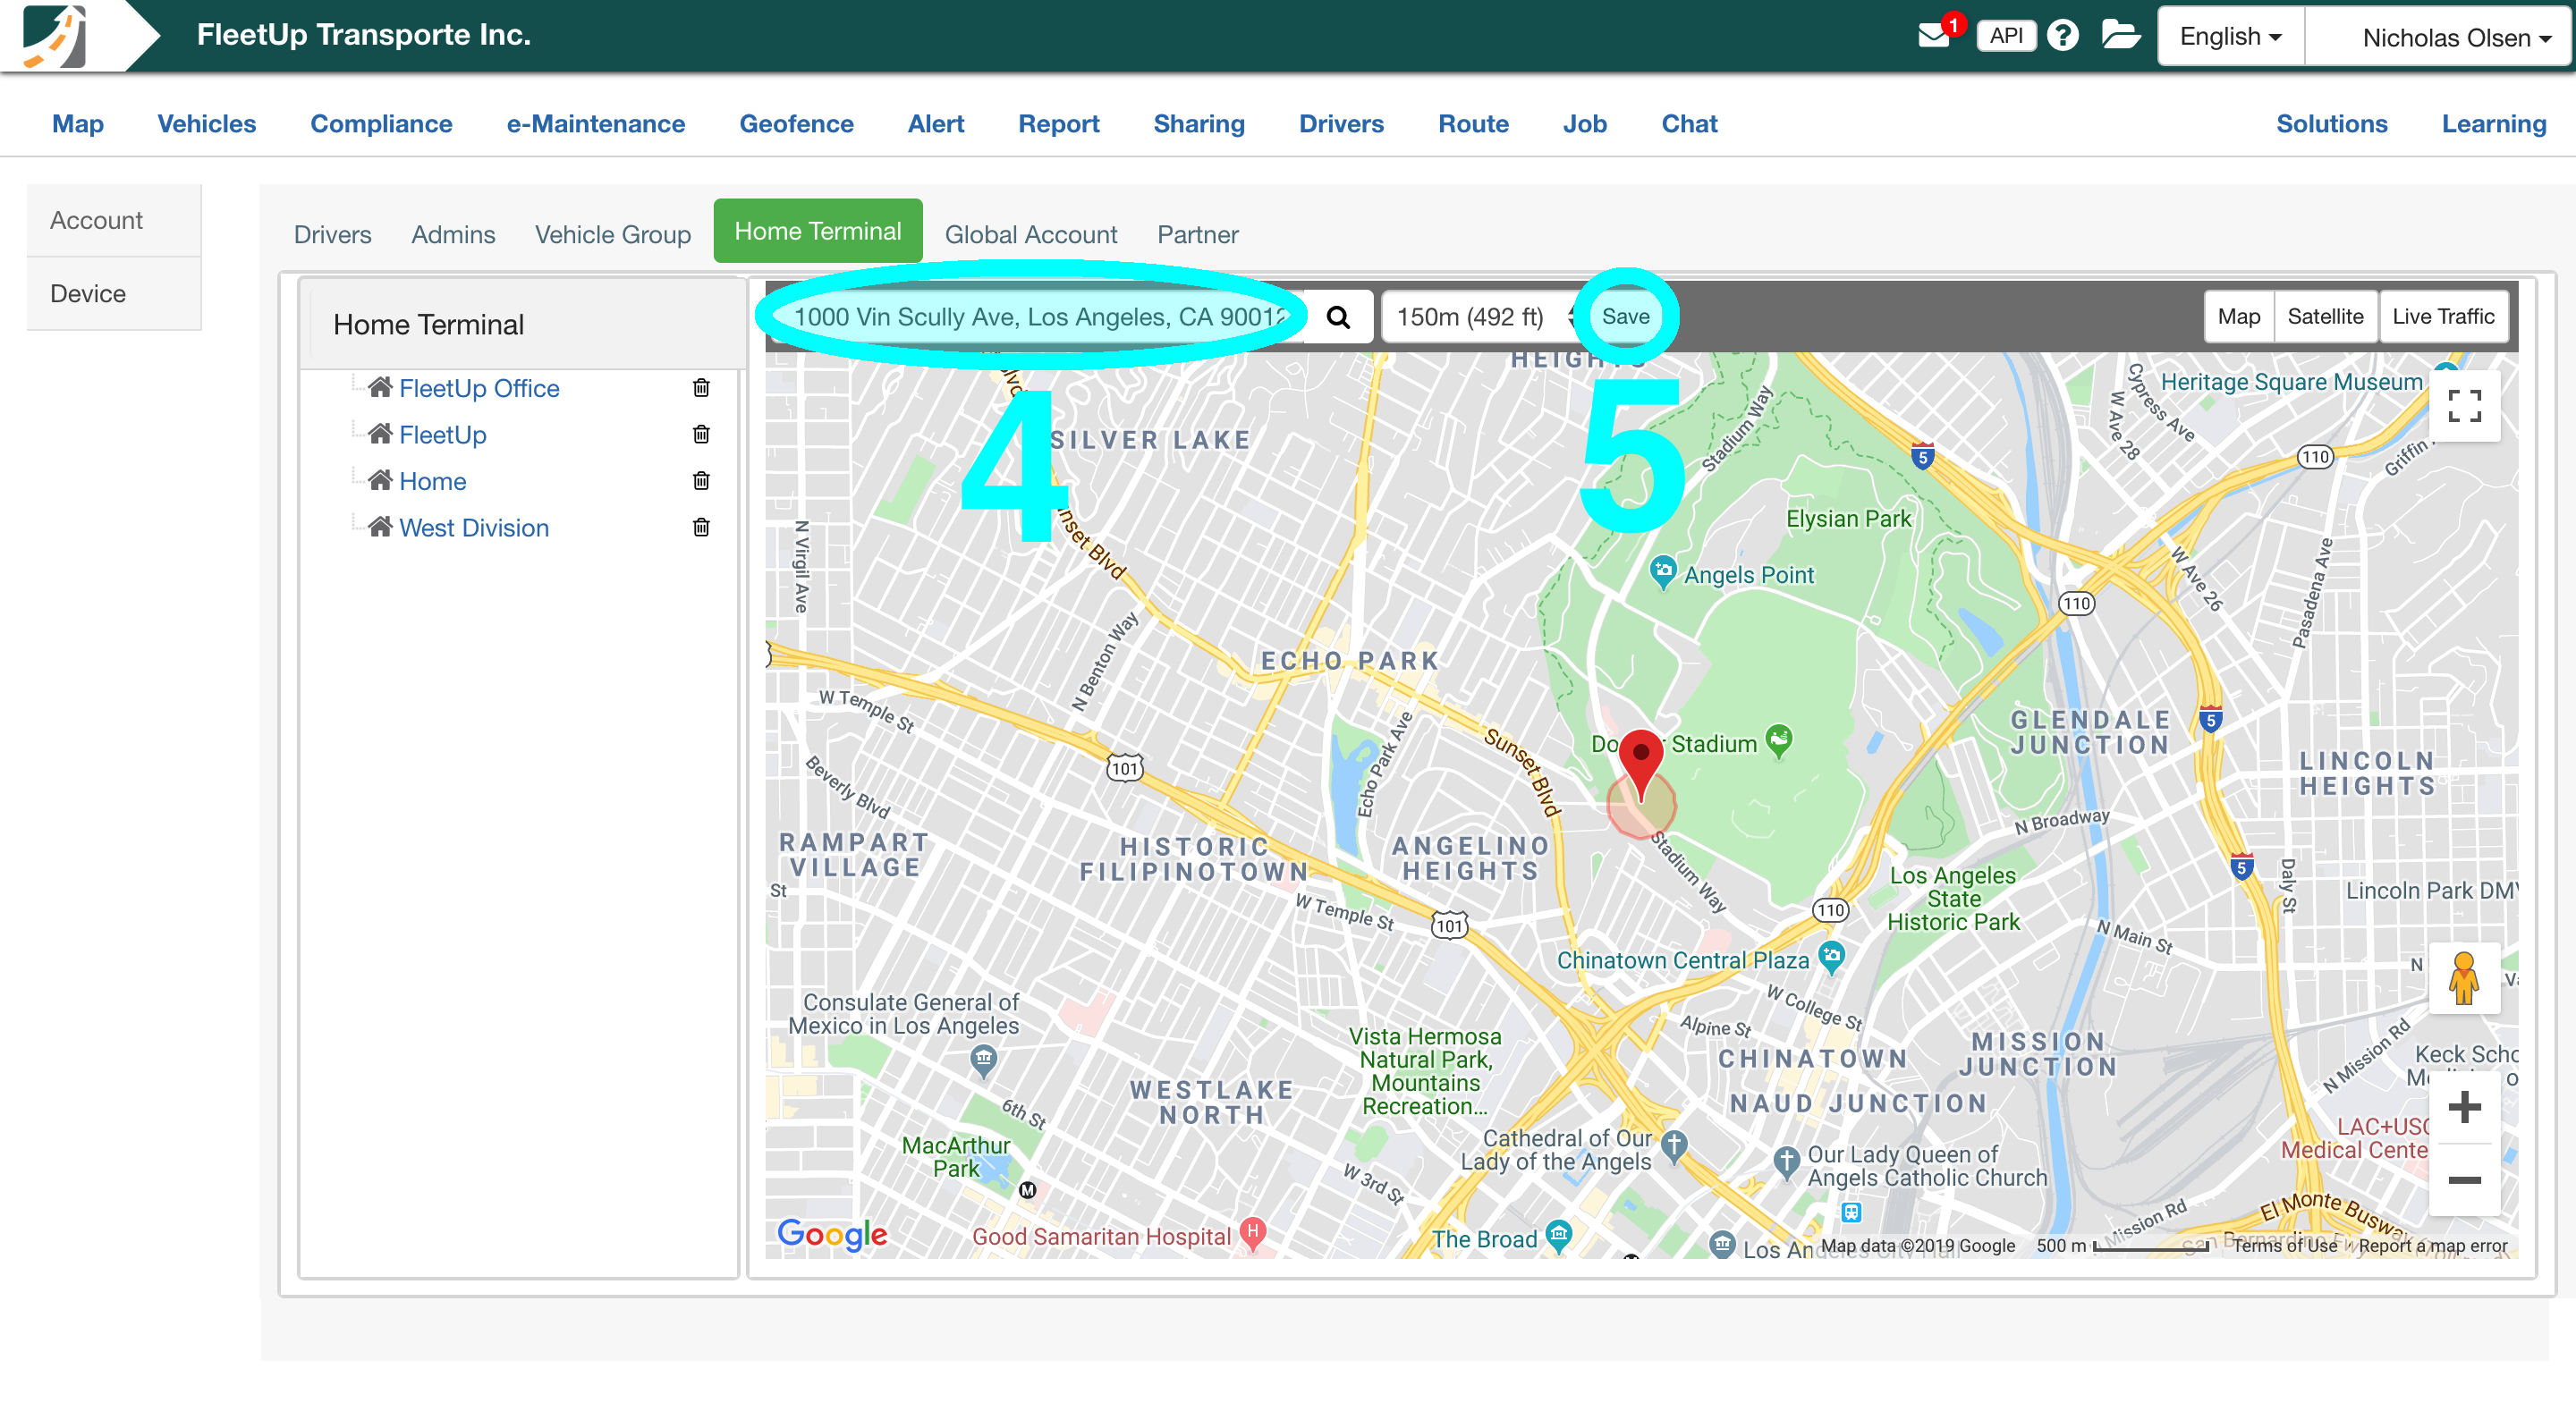Select FleetUp in terminal list
The image size is (2576, 1411).
pyautogui.click(x=442, y=434)
